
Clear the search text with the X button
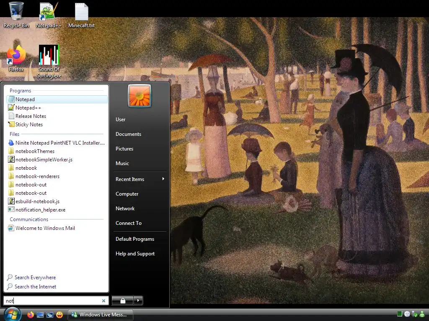tap(104, 301)
